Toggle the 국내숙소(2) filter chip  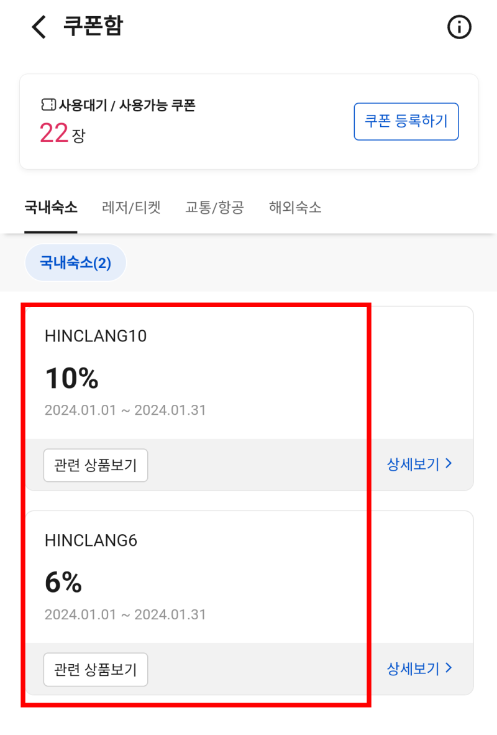75,263
